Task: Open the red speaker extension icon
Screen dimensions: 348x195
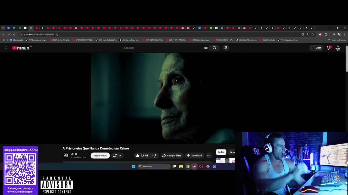Action: point(320,34)
